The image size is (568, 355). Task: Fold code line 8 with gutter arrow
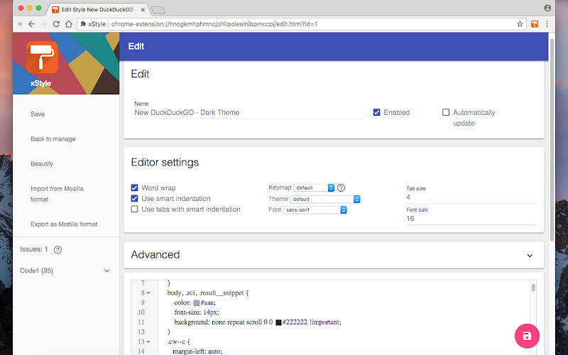148,293
